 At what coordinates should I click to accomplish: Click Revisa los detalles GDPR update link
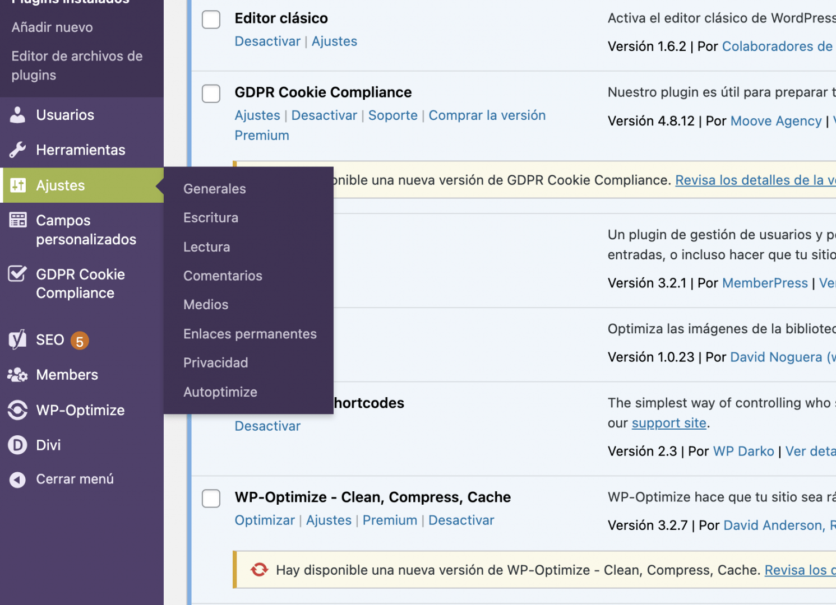point(756,180)
